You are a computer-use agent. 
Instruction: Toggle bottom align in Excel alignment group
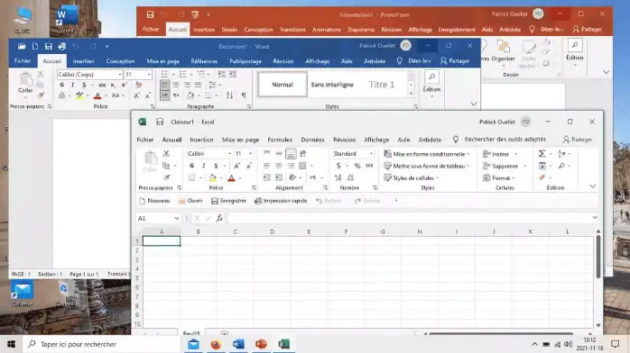point(291,153)
